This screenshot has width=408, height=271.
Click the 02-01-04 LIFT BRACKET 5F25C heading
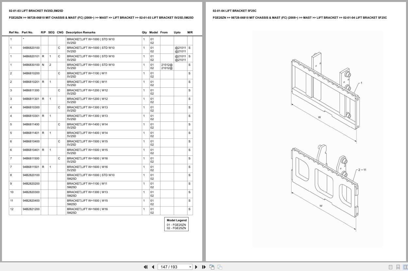(235, 11)
